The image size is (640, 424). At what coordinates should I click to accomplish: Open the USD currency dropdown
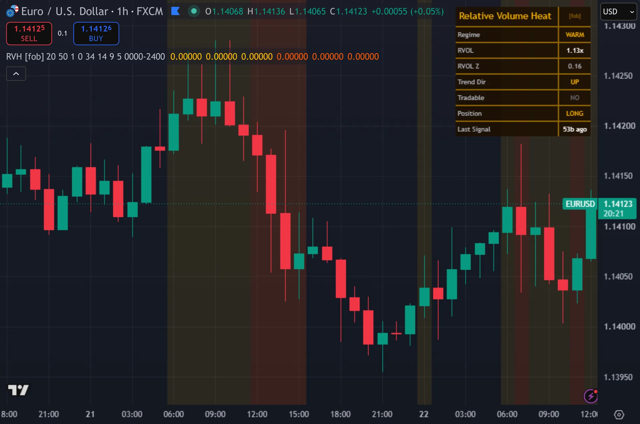pos(618,12)
